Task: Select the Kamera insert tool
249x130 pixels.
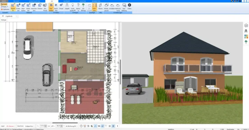Action: (x=78, y=7)
